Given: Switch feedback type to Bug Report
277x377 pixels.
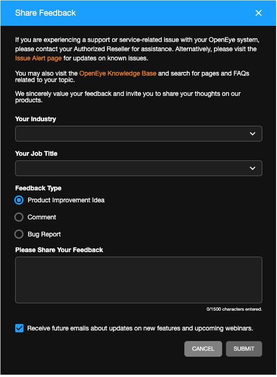Looking at the screenshot, I should [19, 234].
